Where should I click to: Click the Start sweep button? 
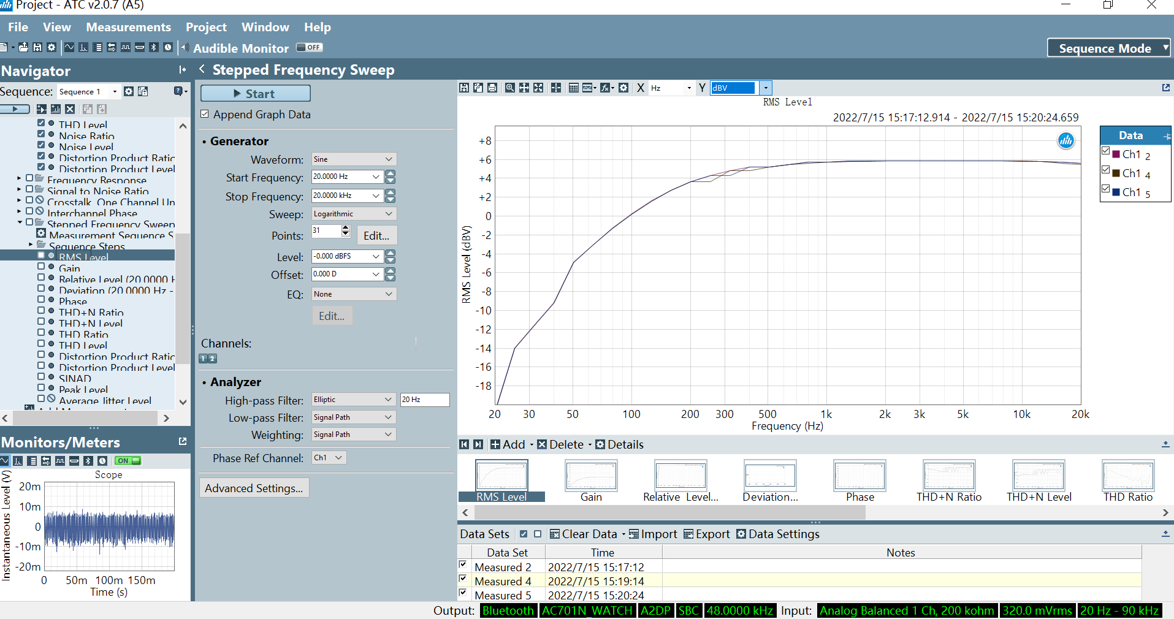(255, 93)
